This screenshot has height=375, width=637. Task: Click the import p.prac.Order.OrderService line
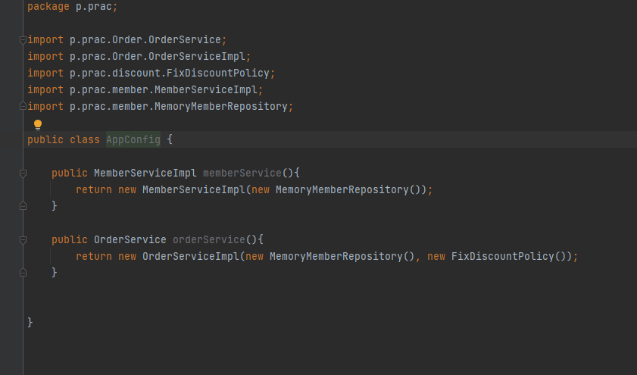[126, 40]
